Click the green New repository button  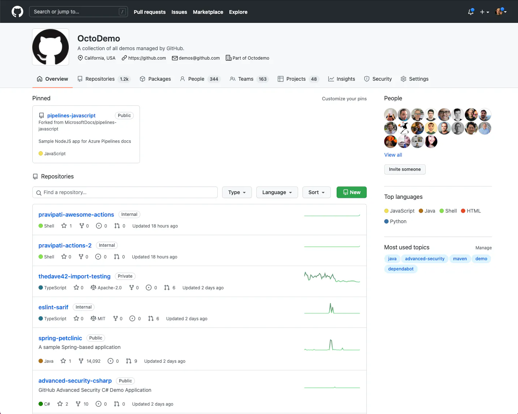(x=351, y=192)
